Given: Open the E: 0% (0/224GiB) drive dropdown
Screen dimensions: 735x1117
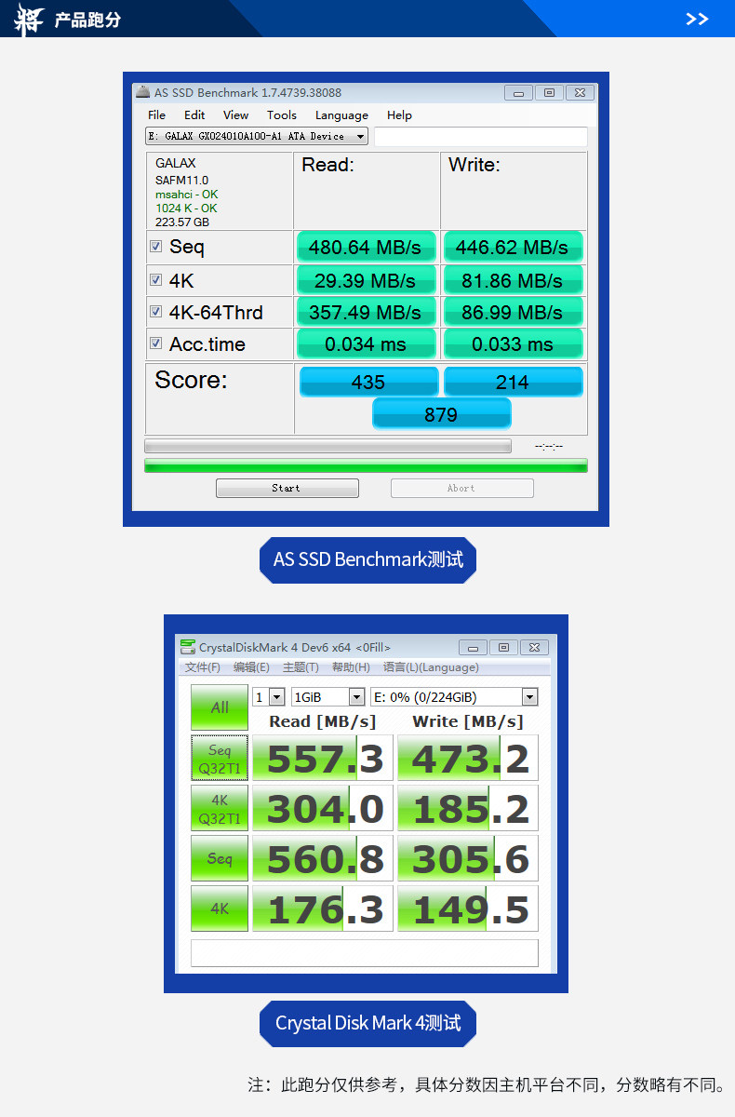Looking at the screenshot, I should (x=454, y=697).
